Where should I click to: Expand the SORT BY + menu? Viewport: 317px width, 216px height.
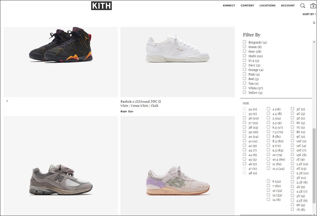(309, 14)
